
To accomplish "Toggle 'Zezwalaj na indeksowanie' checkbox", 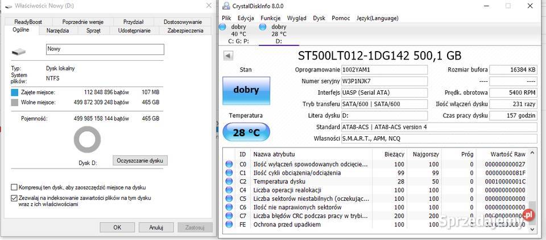I will pos(14,199).
